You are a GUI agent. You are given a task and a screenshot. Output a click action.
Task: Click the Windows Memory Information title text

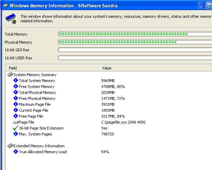point(64,6)
